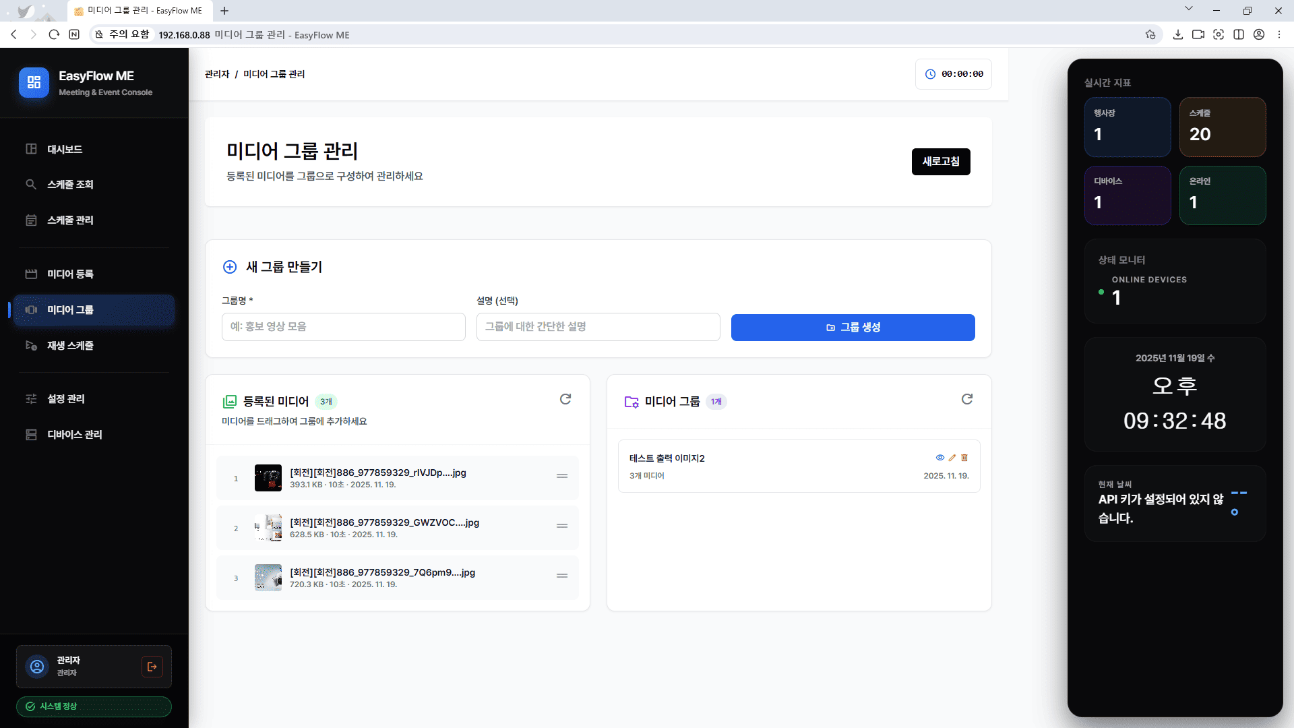The height and width of the screenshot is (728, 1294).
Task: Open 디바이스 관리 using its sidebar icon
Action: [x=31, y=435]
